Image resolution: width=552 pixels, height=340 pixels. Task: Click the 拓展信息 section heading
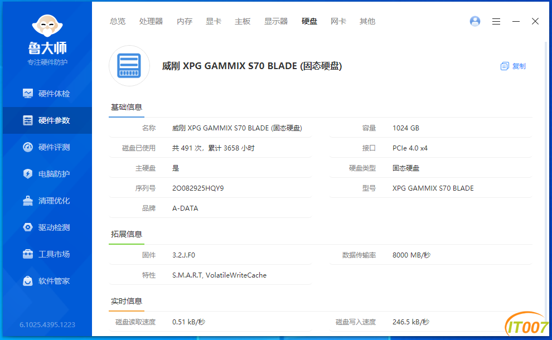click(x=127, y=235)
